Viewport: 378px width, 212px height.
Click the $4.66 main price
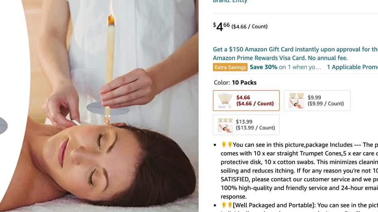(x=221, y=26)
